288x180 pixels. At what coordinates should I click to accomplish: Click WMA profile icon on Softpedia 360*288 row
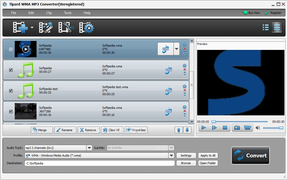point(169,111)
